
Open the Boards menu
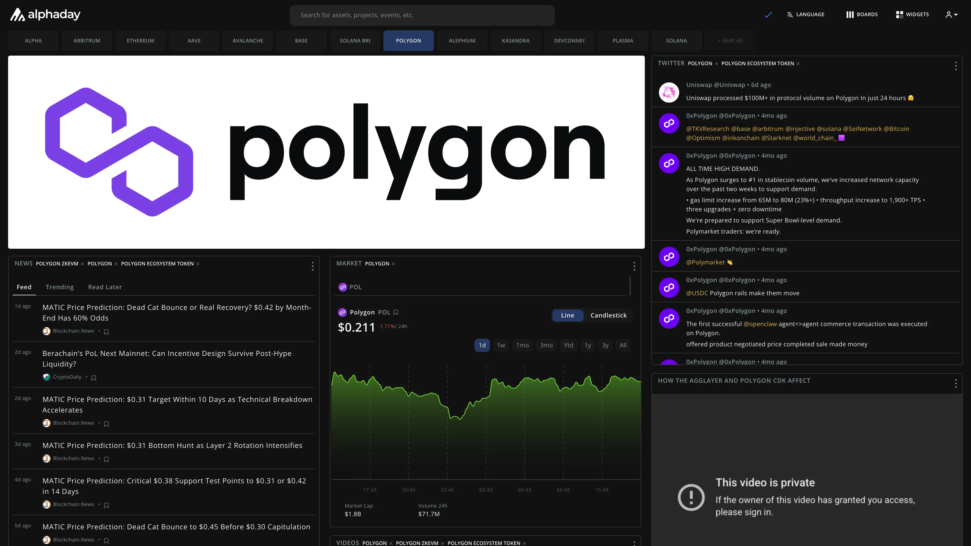point(862,15)
